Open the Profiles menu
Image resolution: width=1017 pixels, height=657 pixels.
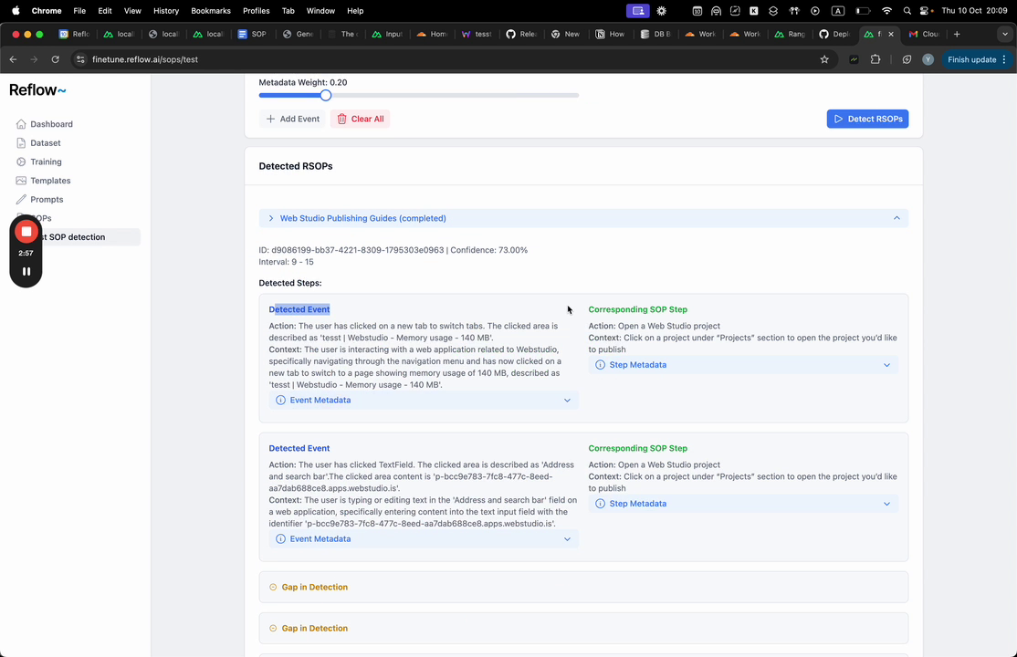click(x=257, y=10)
